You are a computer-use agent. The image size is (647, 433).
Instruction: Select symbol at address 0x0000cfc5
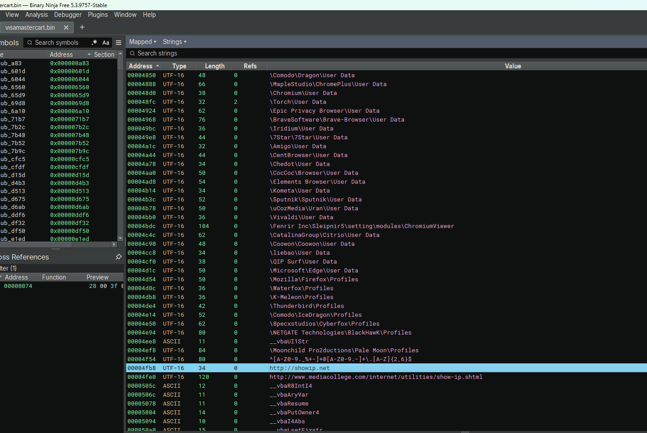pyautogui.click(x=59, y=159)
